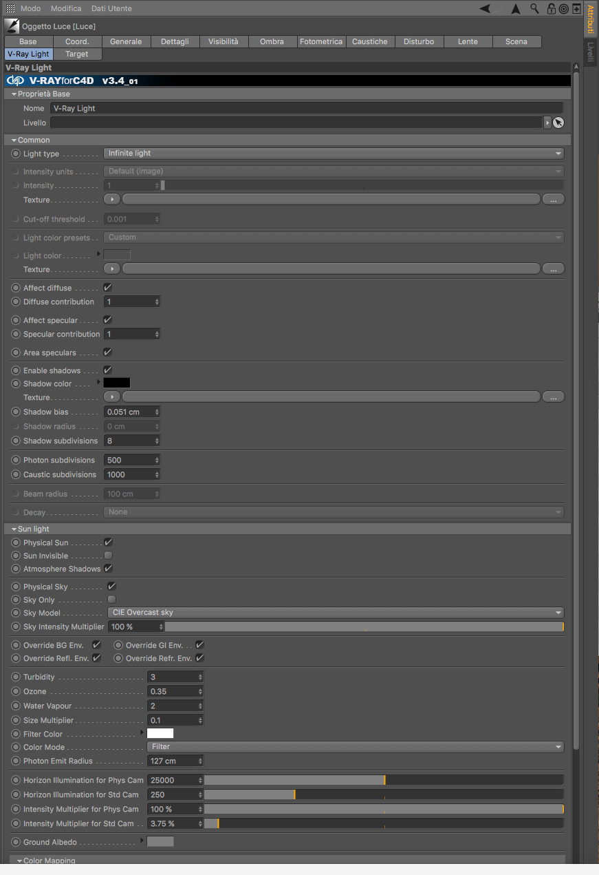Click keyframe circle beside Sky Model
Image resolution: width=599 pixels, height=875 pixels.
(17, 613)
